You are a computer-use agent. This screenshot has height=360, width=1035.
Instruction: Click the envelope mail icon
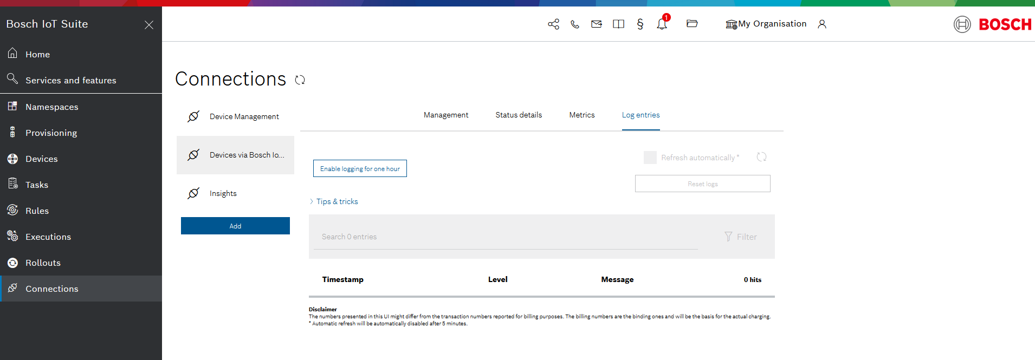[597, 24]
